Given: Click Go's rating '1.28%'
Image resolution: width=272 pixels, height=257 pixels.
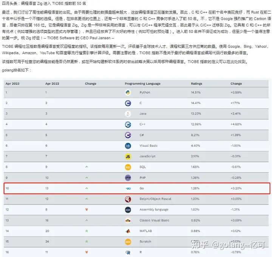Looking at the screenshot, I should (x=195, y=188).
